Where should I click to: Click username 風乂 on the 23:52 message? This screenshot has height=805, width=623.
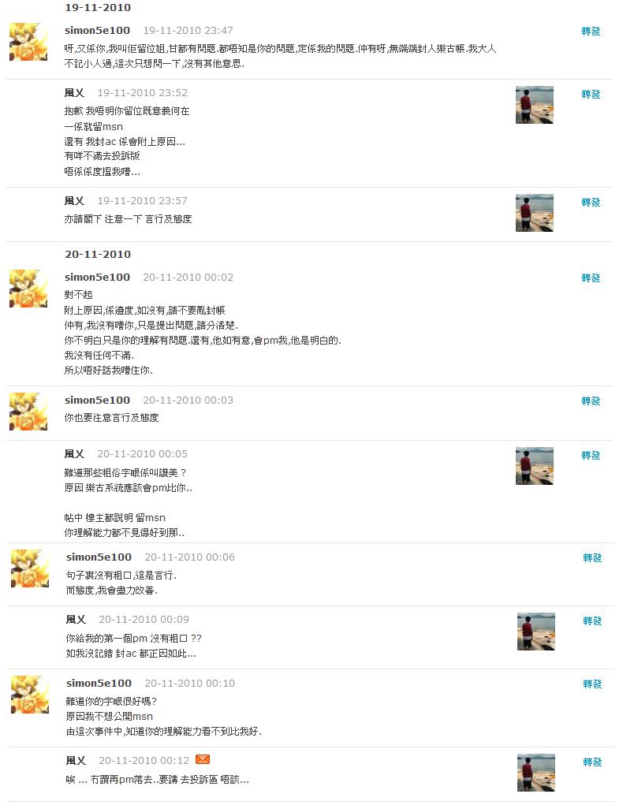[74, 93]
